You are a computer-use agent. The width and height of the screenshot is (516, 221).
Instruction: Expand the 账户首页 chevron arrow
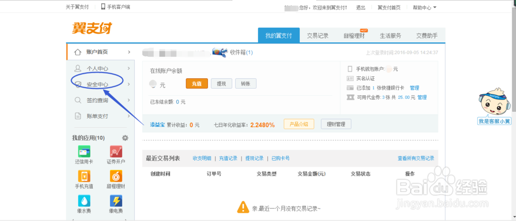[129, 52]
